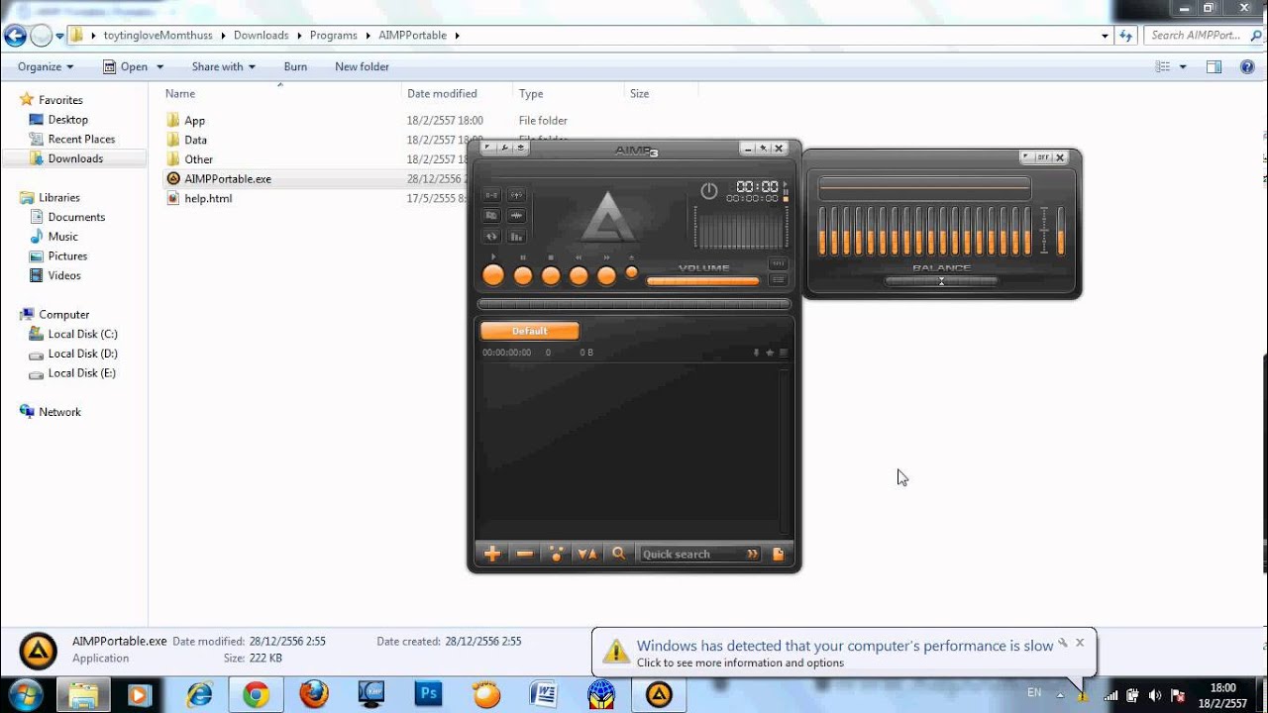The height and width of the screenshot is (713, 1268).
Task: Click the AIMP Play button
Action: [493, 276]
